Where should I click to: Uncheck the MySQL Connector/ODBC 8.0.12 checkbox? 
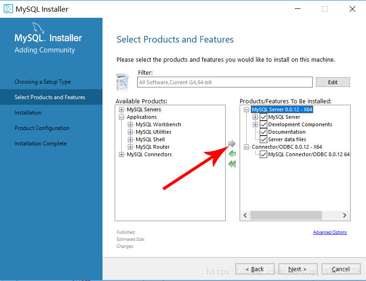pyautogui.click(x=264, y=154)
